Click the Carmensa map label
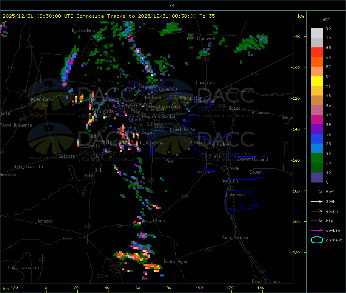 [x=235, y=195]
